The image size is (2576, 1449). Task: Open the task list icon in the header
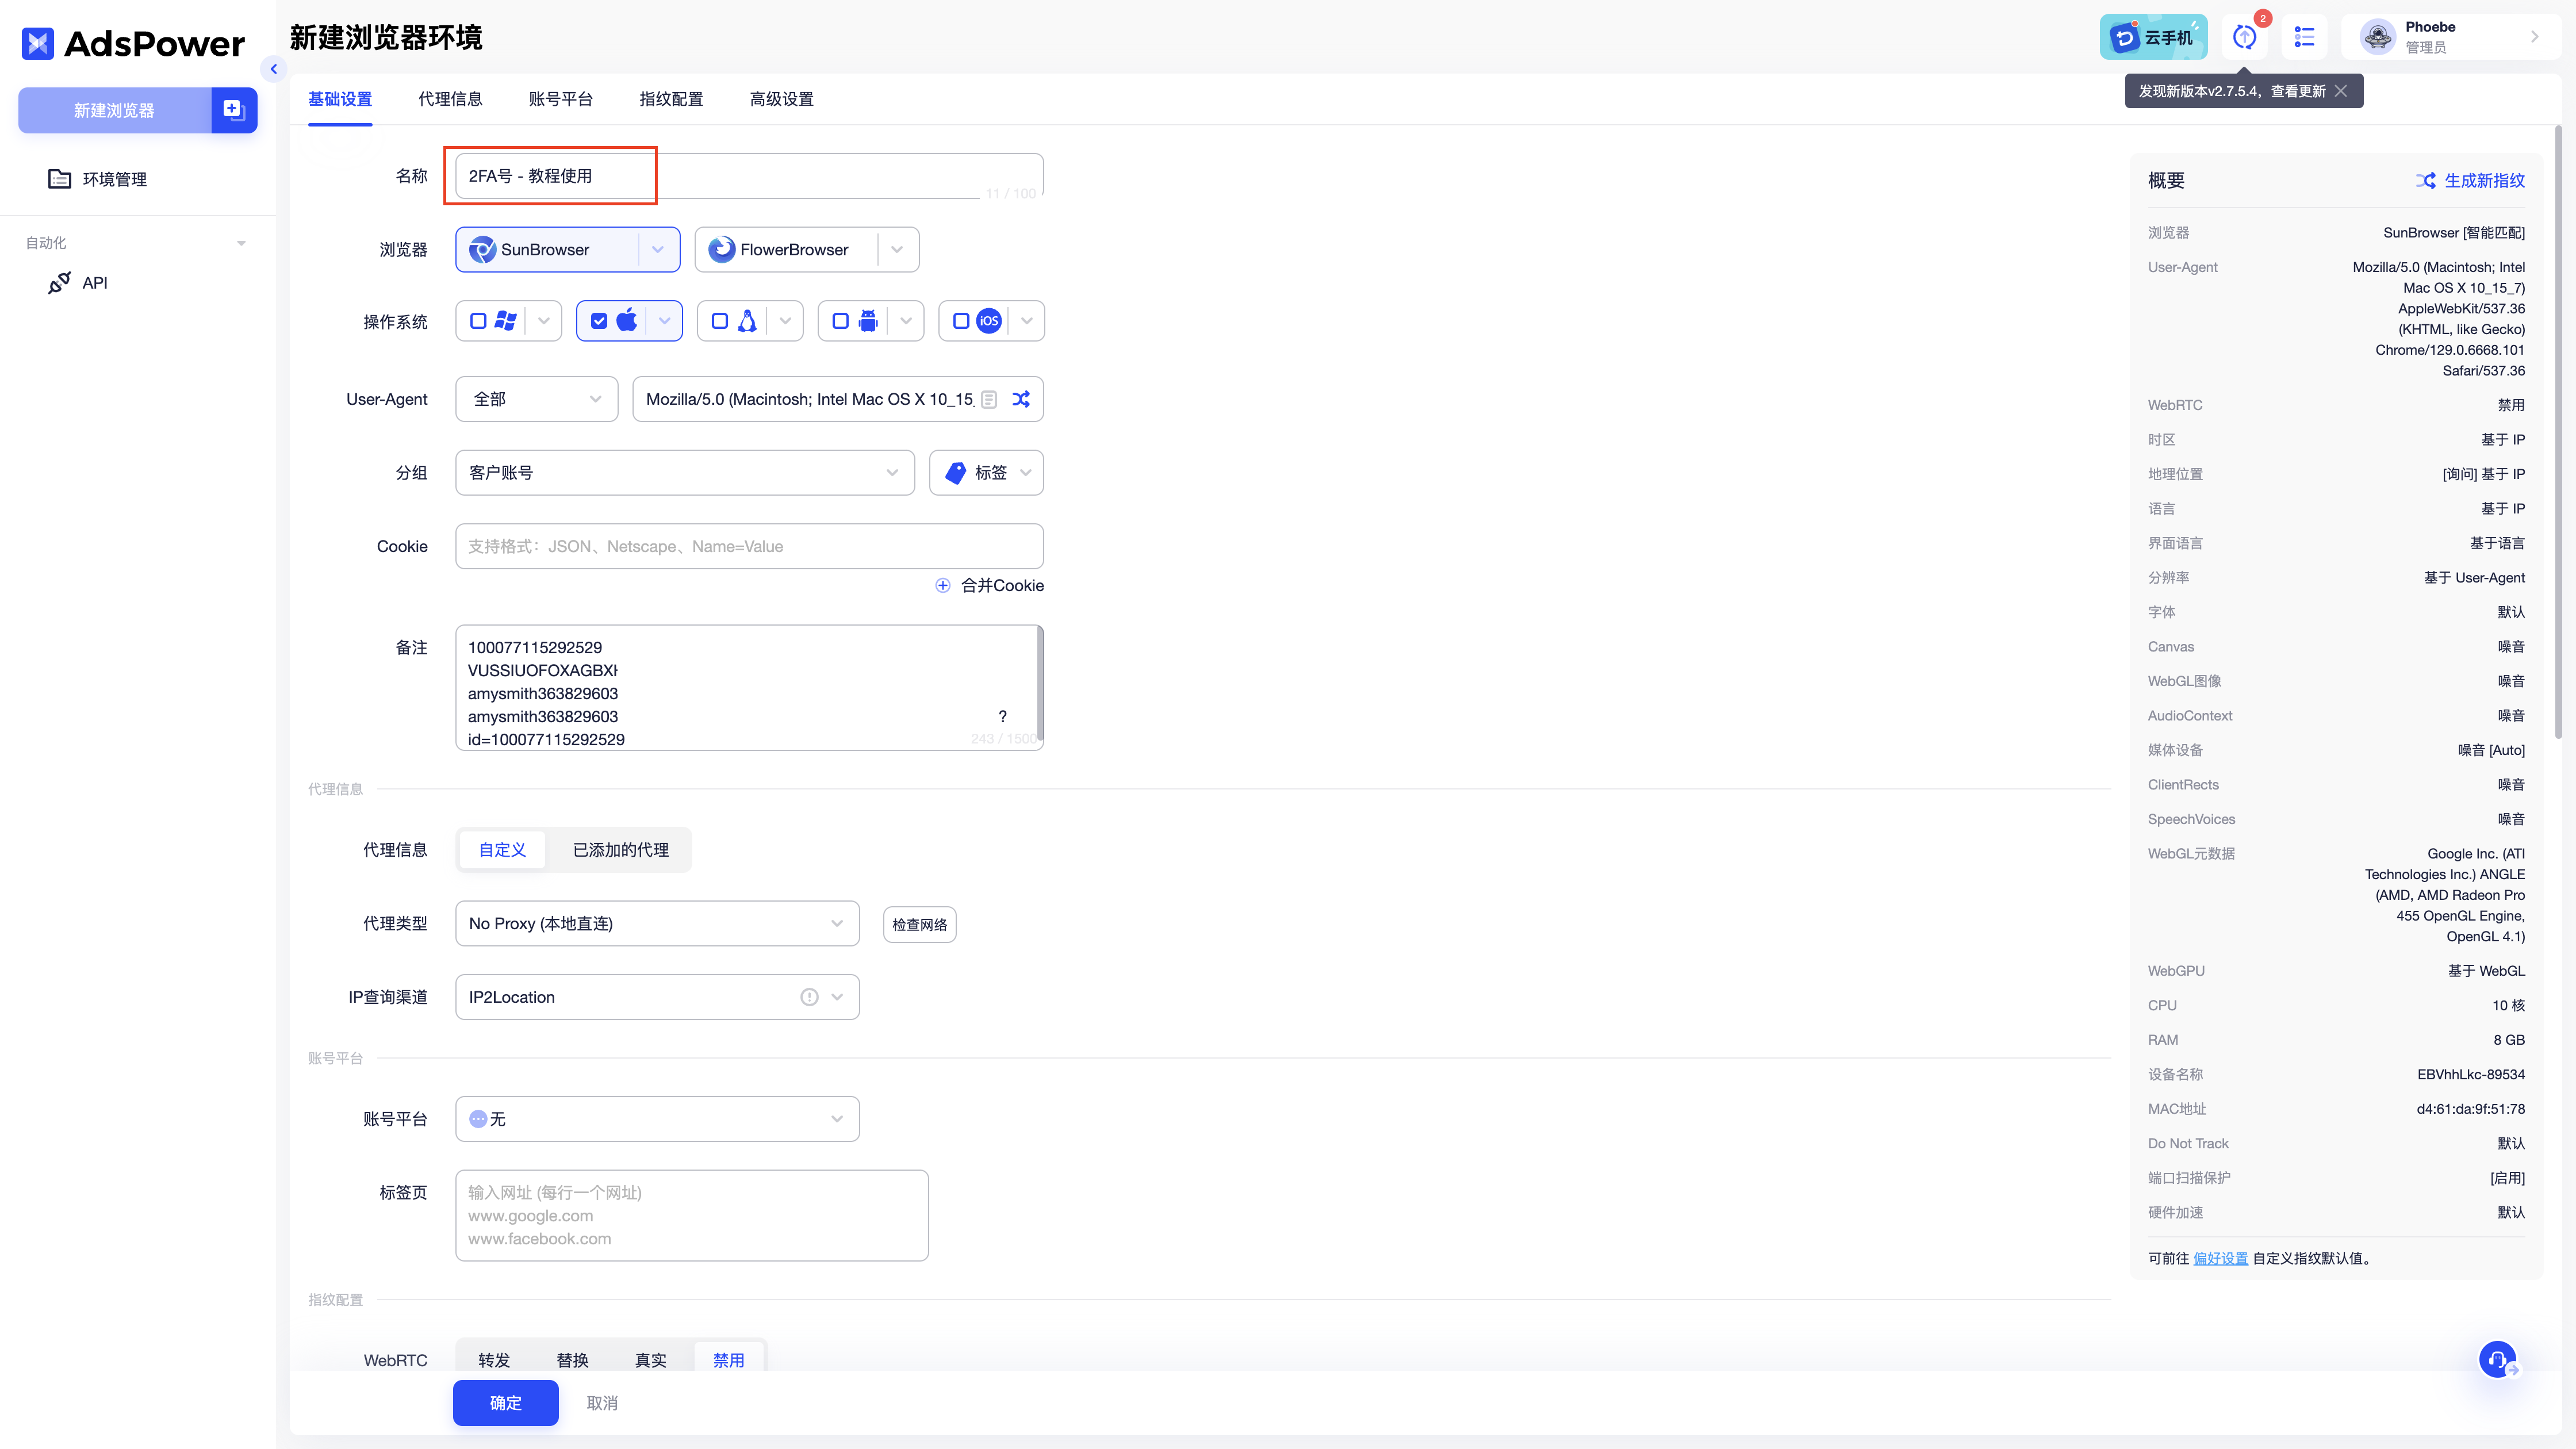point(2304,37)
